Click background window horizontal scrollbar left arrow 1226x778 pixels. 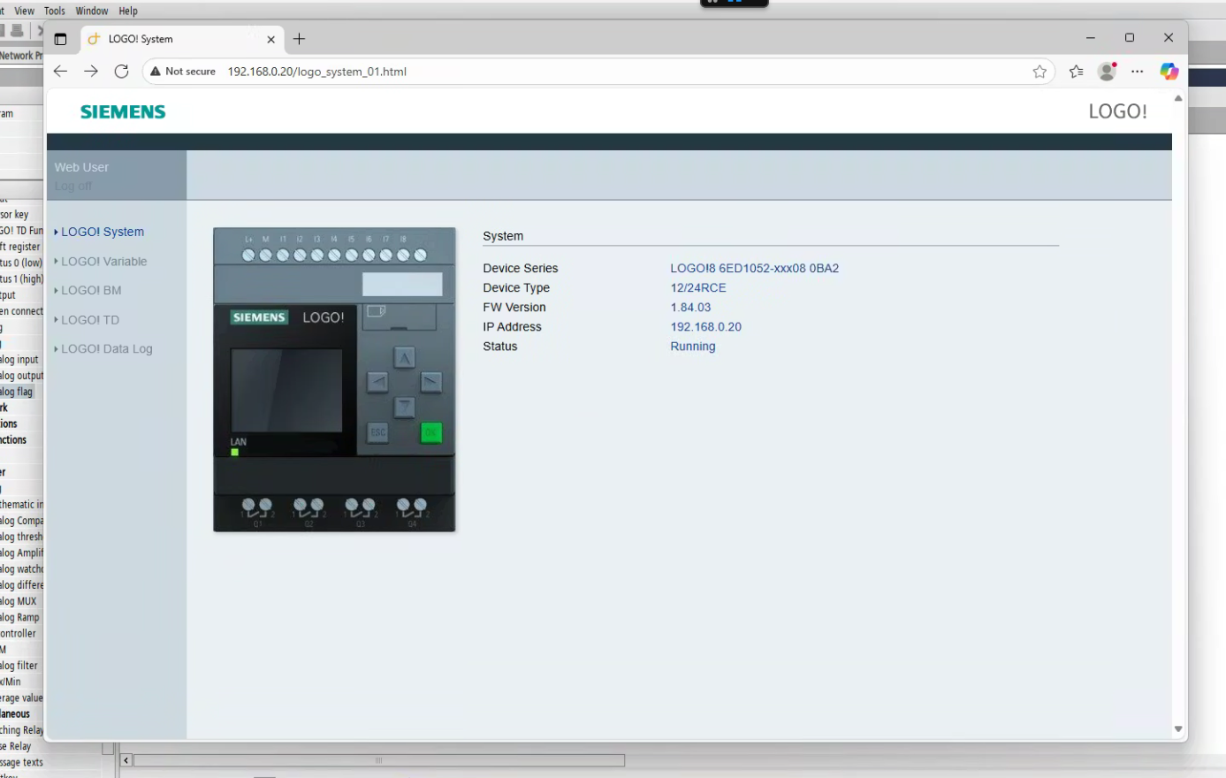[126, 760]
